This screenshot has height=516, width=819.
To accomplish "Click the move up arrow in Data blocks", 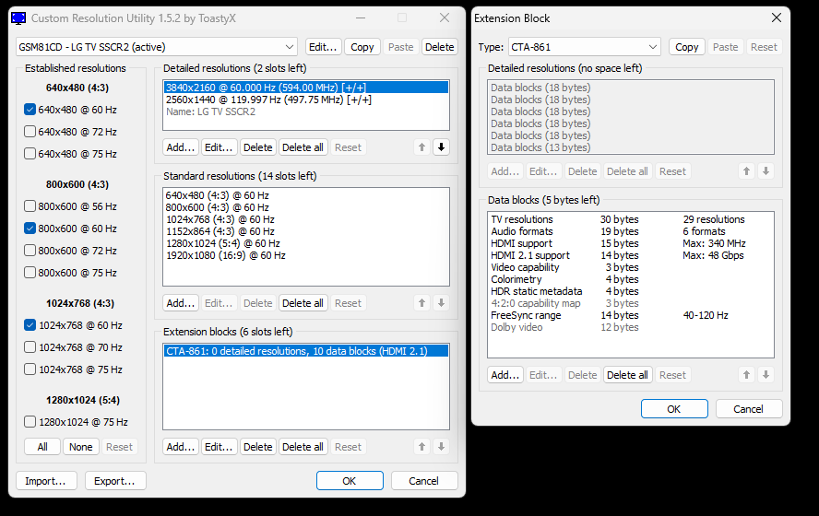I will pyautogui.click(x=747, y=375).
